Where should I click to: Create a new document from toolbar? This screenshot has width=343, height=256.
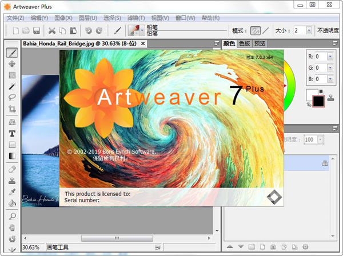[x=15, y=31]
